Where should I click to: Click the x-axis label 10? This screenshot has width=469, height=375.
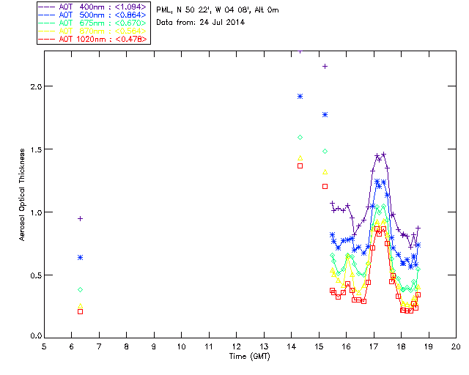pyautogui.click(x=182, y=346)
